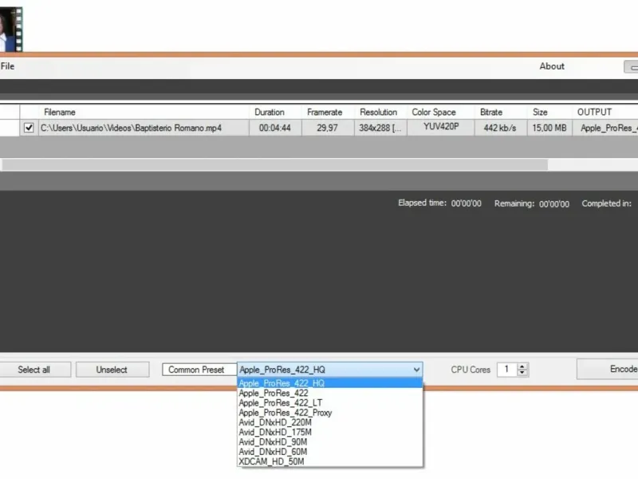Decrease CPU Cores with the down arrow
The image size is (638, 479).
522,373
